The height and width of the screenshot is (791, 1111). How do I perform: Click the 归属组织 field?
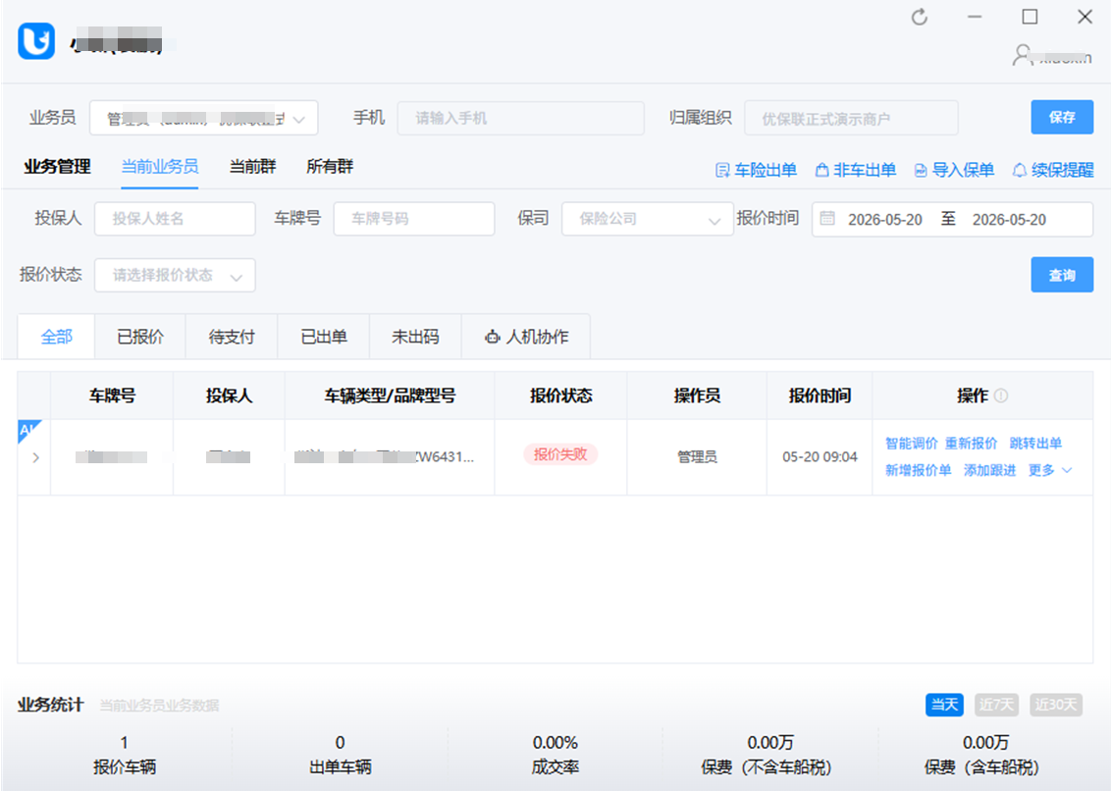851,119
